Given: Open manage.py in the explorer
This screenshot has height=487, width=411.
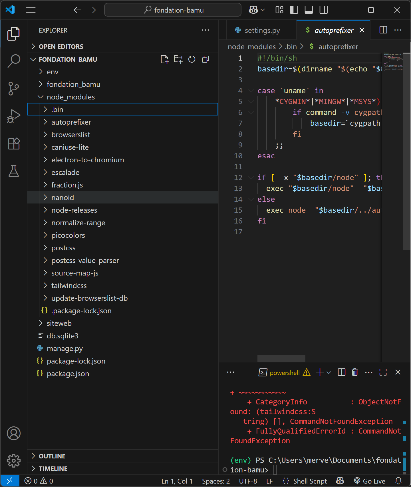Looking at the screenshot, I should click(x=123, y=348).
